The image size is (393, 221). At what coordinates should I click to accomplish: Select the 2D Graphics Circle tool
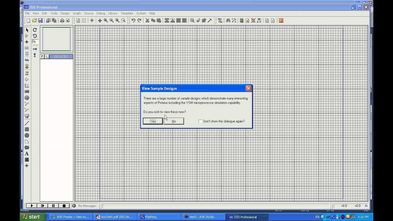pos(27,135)
